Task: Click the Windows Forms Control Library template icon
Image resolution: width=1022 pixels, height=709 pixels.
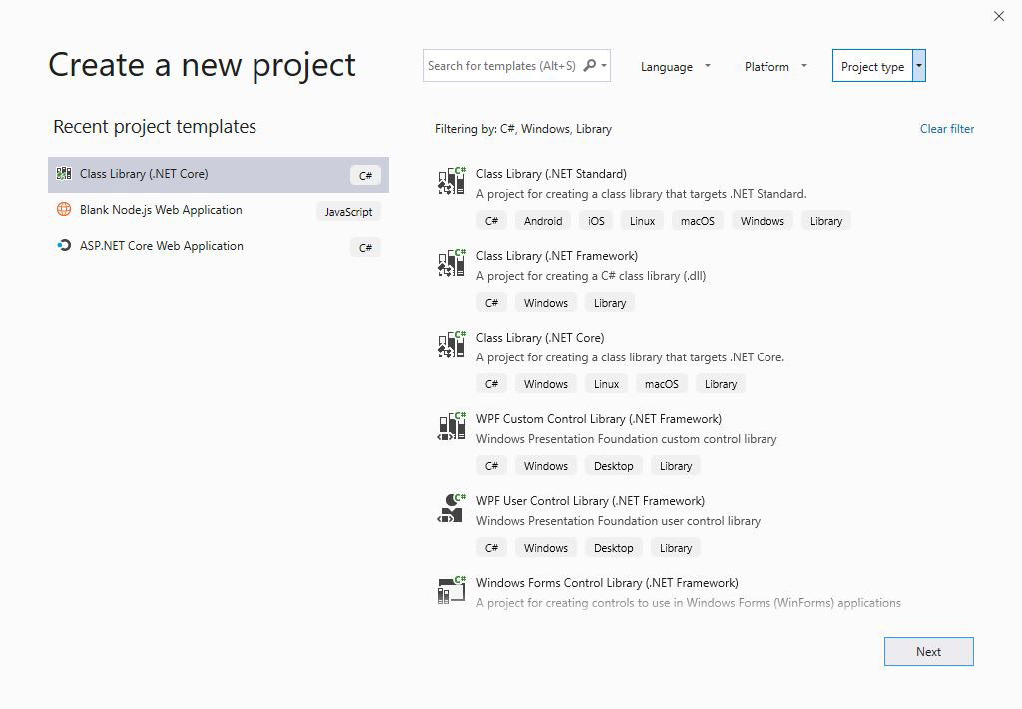Action: [450, 589]
